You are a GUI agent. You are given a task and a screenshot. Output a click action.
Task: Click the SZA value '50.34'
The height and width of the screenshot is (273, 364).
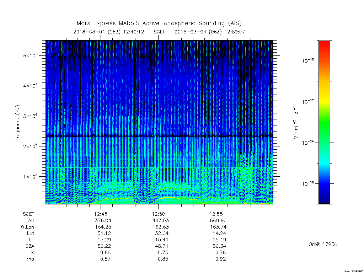pos(219,246)
